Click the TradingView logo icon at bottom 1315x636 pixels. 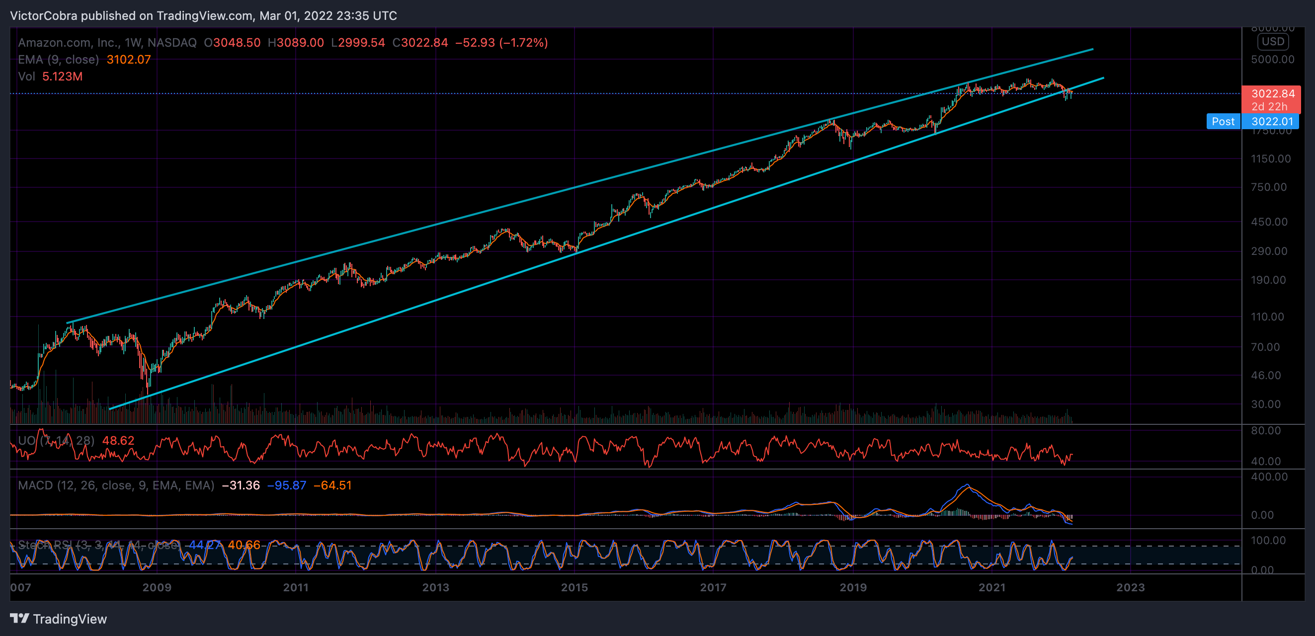[x=19, y=619]
